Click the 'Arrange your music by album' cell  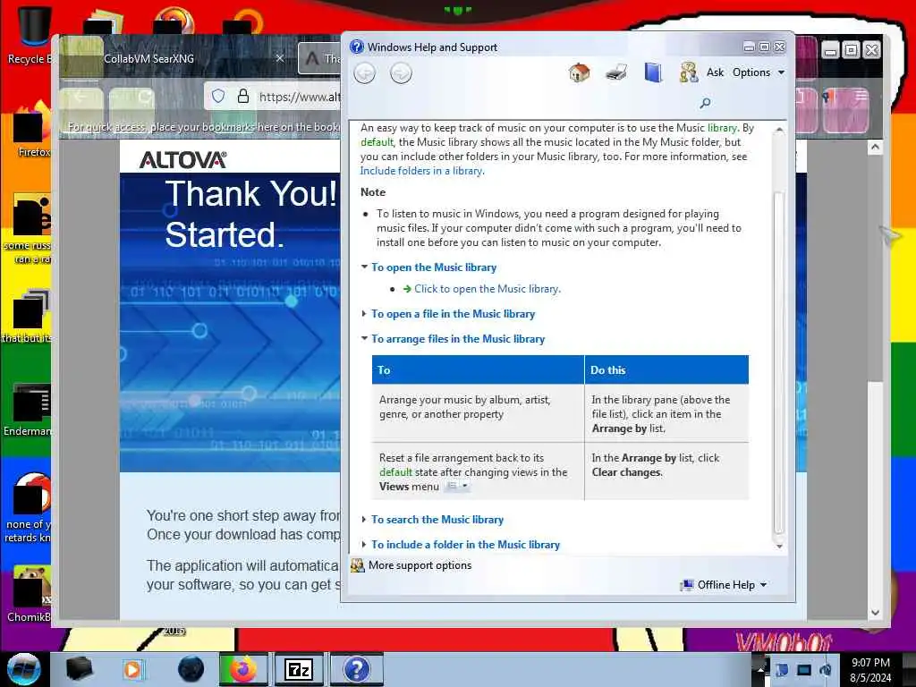pos(478,413)
